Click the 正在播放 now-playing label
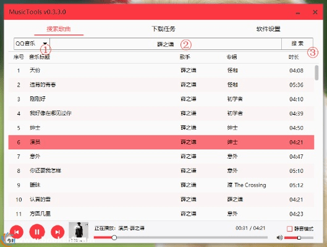This screenshot has height=247, width=327. point(119,228)
